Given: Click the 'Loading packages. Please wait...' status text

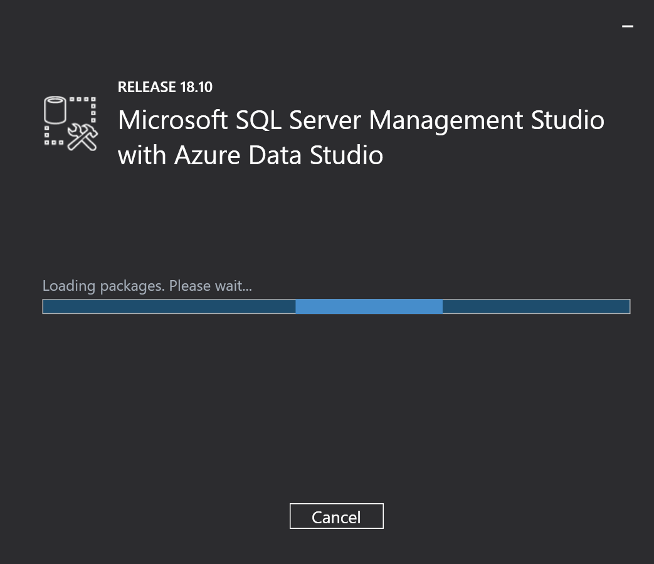Looking at the screenshot, I should (147, 286).
